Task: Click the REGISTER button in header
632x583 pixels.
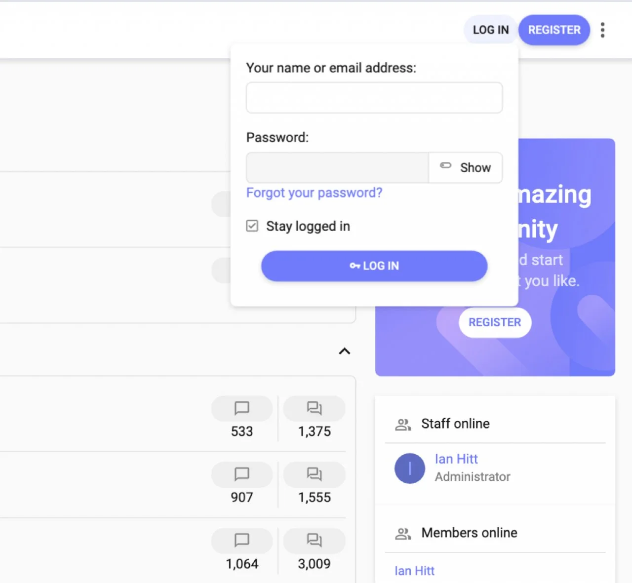Action: click(554, 30)
